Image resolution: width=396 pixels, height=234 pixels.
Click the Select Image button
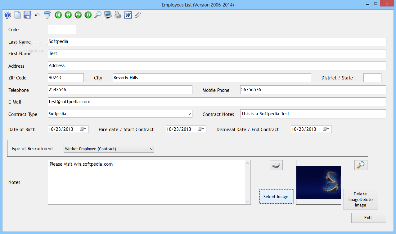click(x=276, y=197)
